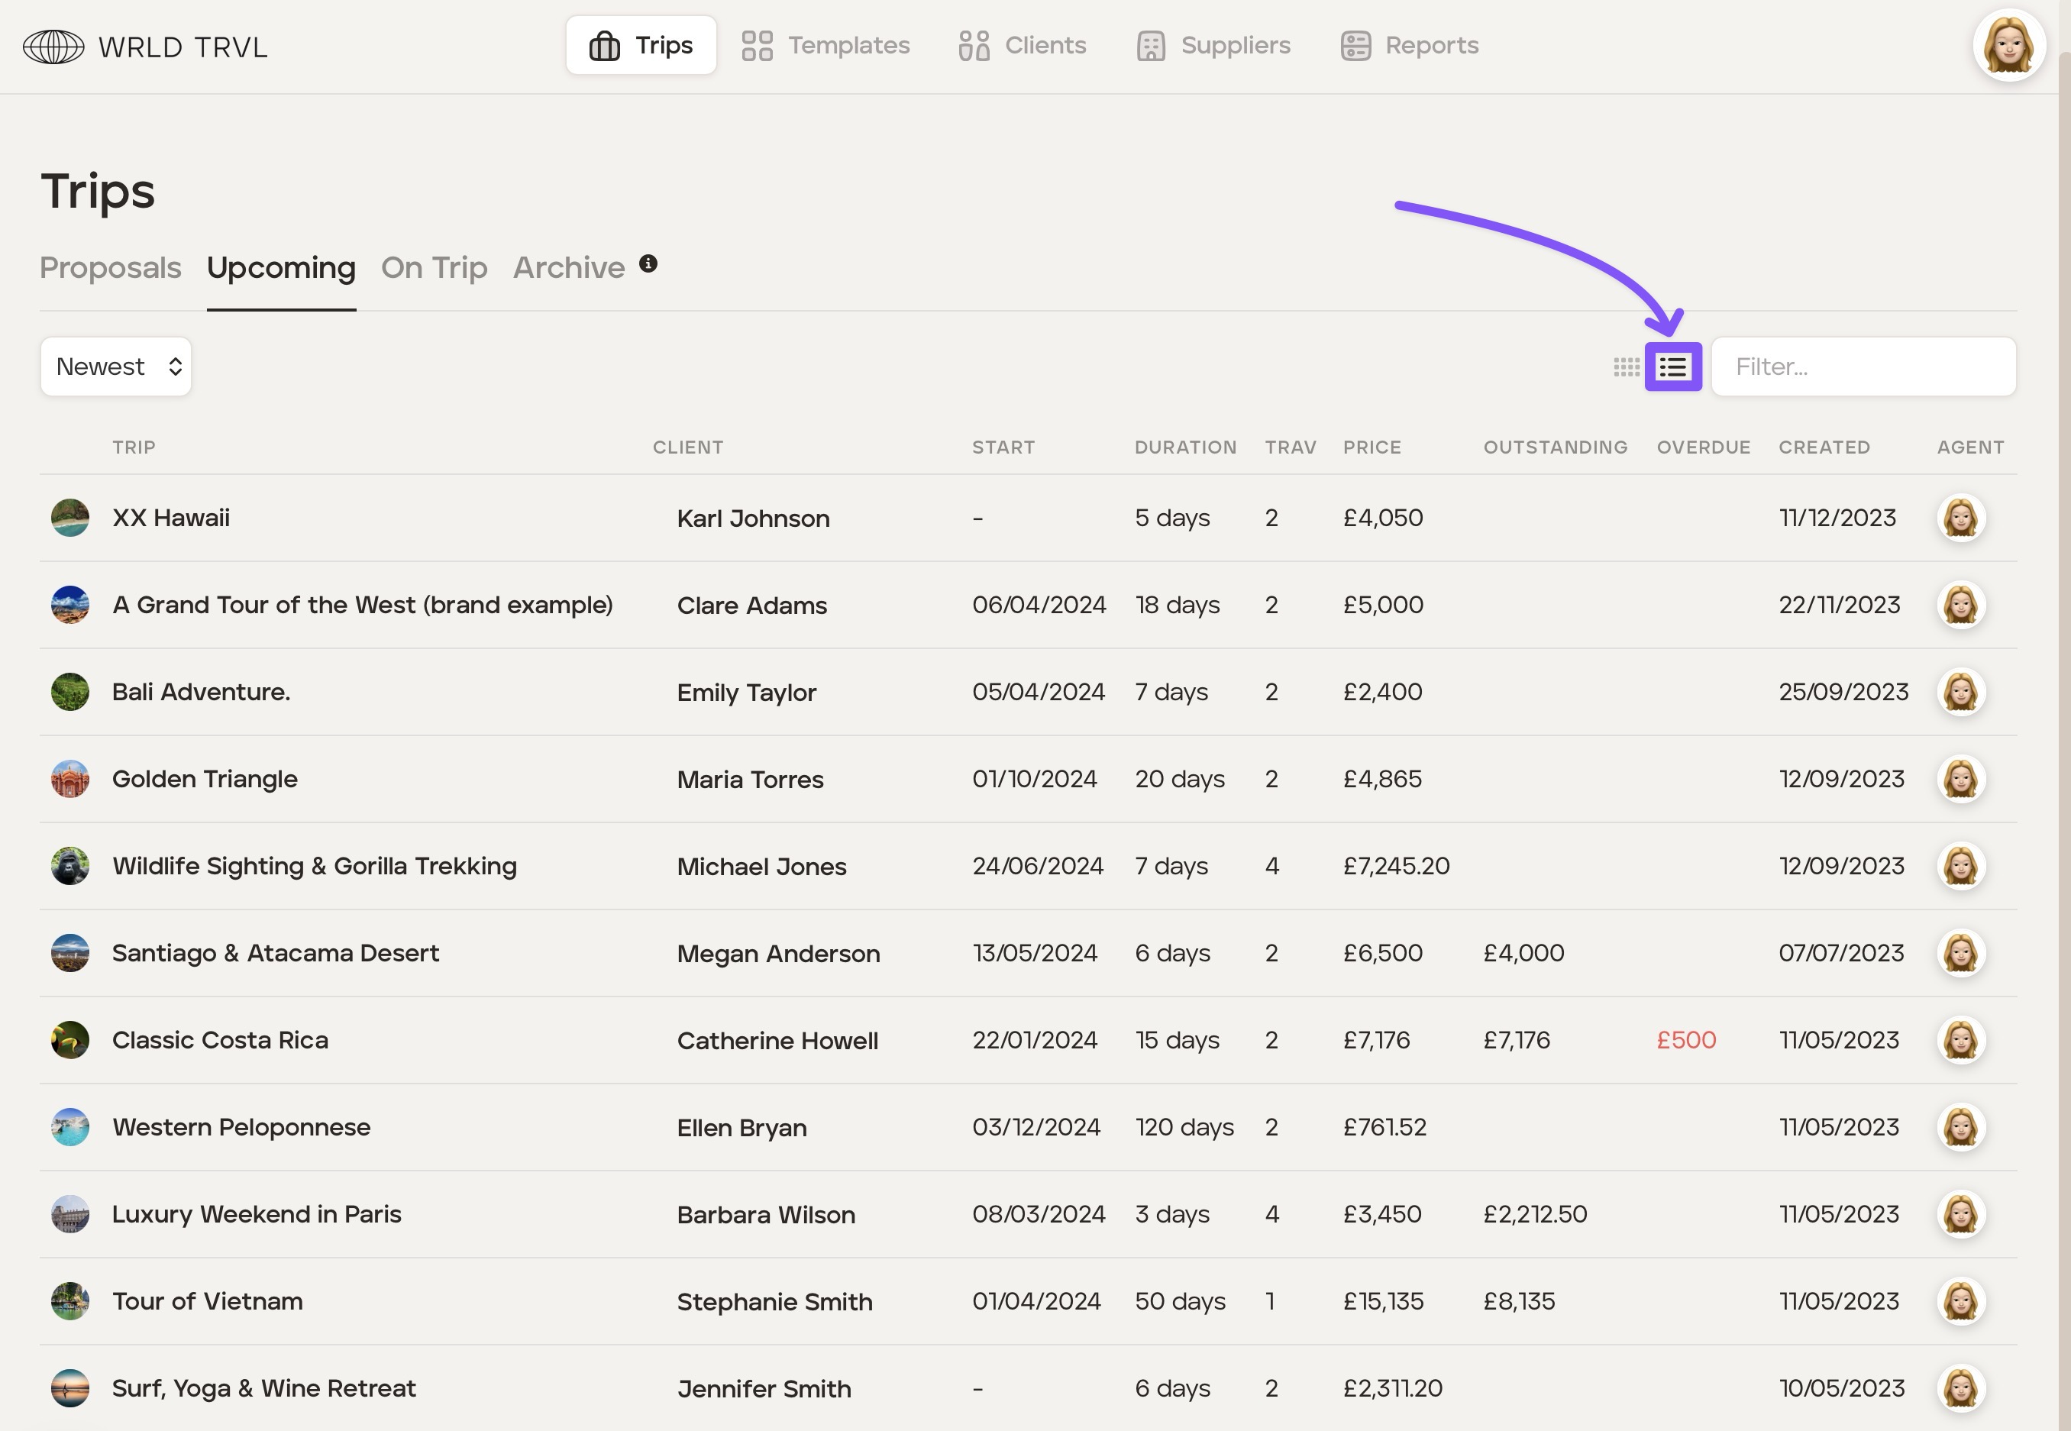Switch to the Proposals tab
The image size is (2071, 1431).
point(110,267)
